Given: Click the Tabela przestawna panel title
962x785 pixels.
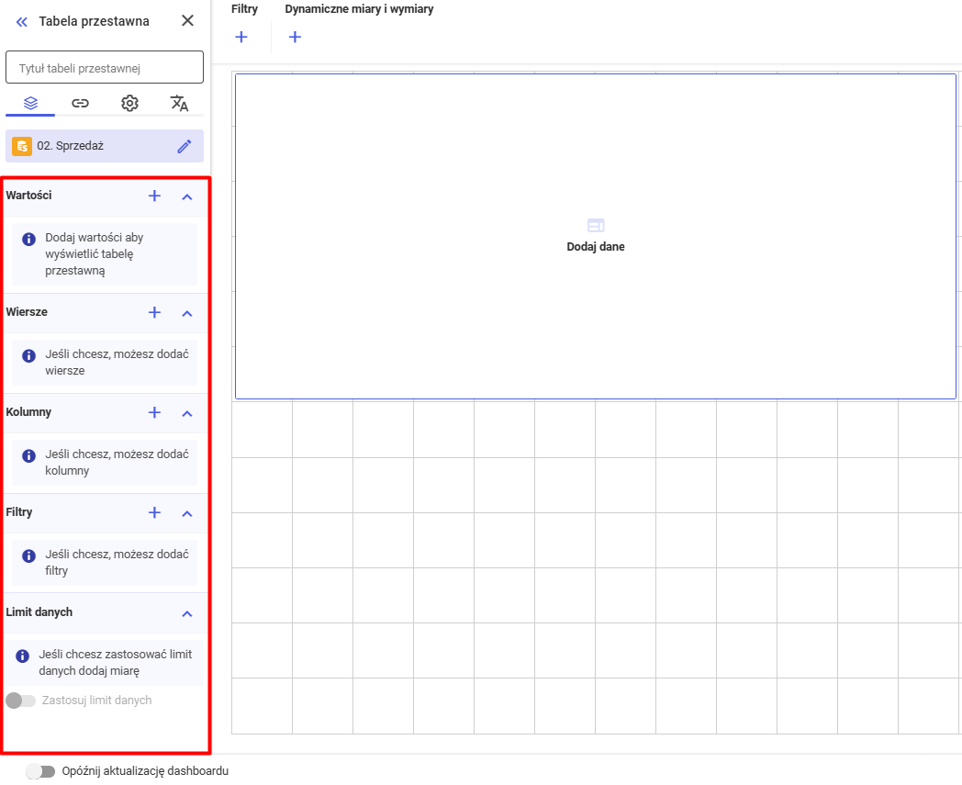Looking at the screenshot, I should click(94, 21).
